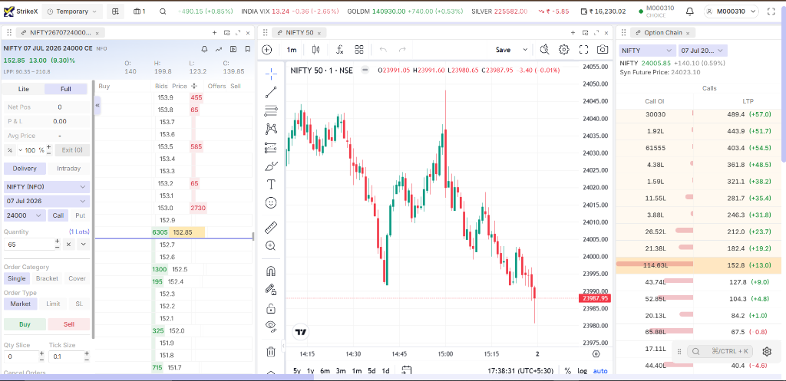786x381 pixels.
Task: Open the option chain 07 Jul expiry dropdown
Action: [x=702, y=51]
